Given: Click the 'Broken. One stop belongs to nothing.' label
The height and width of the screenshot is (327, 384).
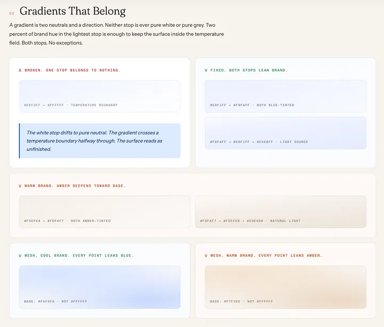Looking at the screenshot, I should coord(73,70).
